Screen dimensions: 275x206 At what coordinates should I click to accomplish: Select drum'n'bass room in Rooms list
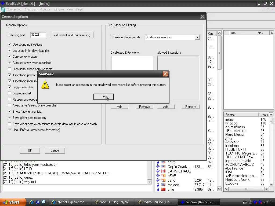pyautogui.click(x=235, y=127)
